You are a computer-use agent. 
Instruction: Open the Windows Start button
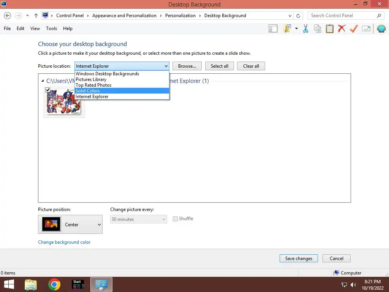[9, 284]
